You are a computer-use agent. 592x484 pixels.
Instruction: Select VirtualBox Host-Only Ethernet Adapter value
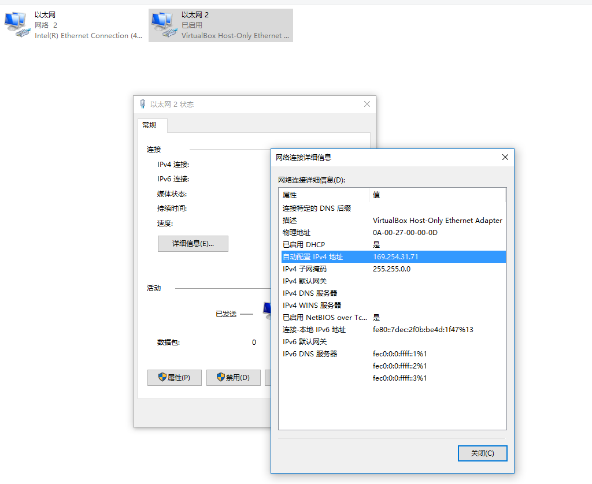pyautogui.click(x=437, y=221)
